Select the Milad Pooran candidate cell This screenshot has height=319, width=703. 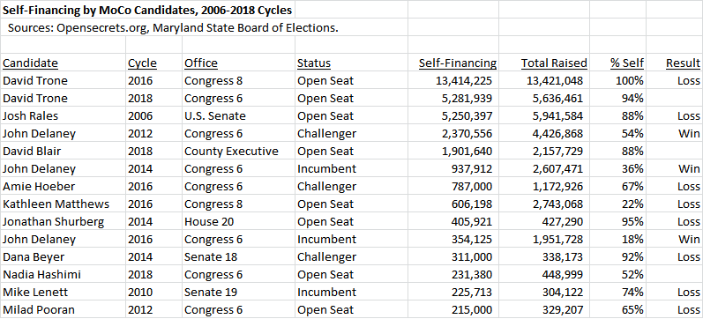64,309
